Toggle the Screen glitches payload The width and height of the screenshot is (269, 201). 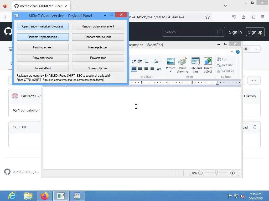pos(98,68)
